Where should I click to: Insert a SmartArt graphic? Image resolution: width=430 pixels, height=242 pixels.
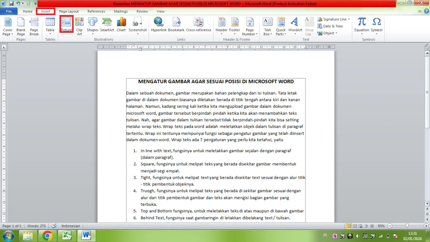point(107,24)
